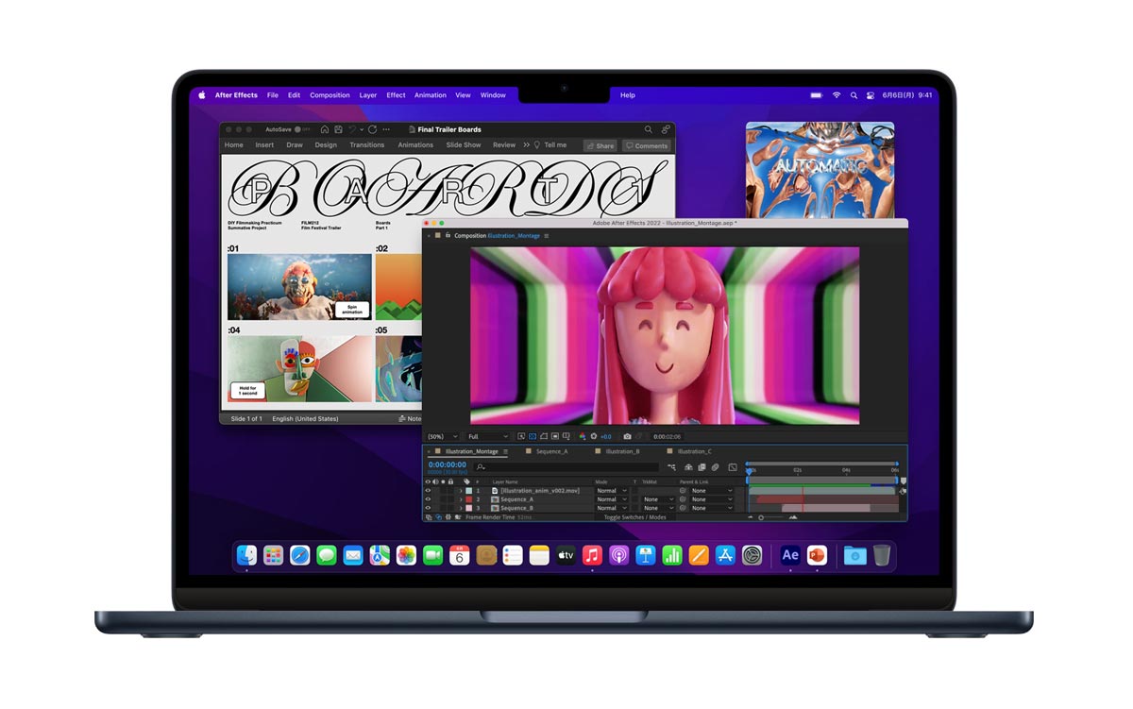The height and width of the screenshot is (709, 1133).
Task: Click the motion blur icon in timeline toolbar
Action: click(715, 467)
